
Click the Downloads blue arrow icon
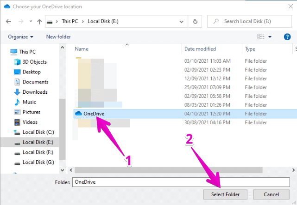click(x=17, y=92)
